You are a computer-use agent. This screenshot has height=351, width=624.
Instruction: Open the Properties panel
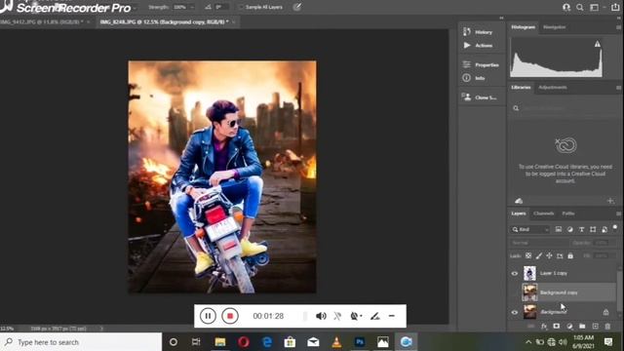click(481, 64)
